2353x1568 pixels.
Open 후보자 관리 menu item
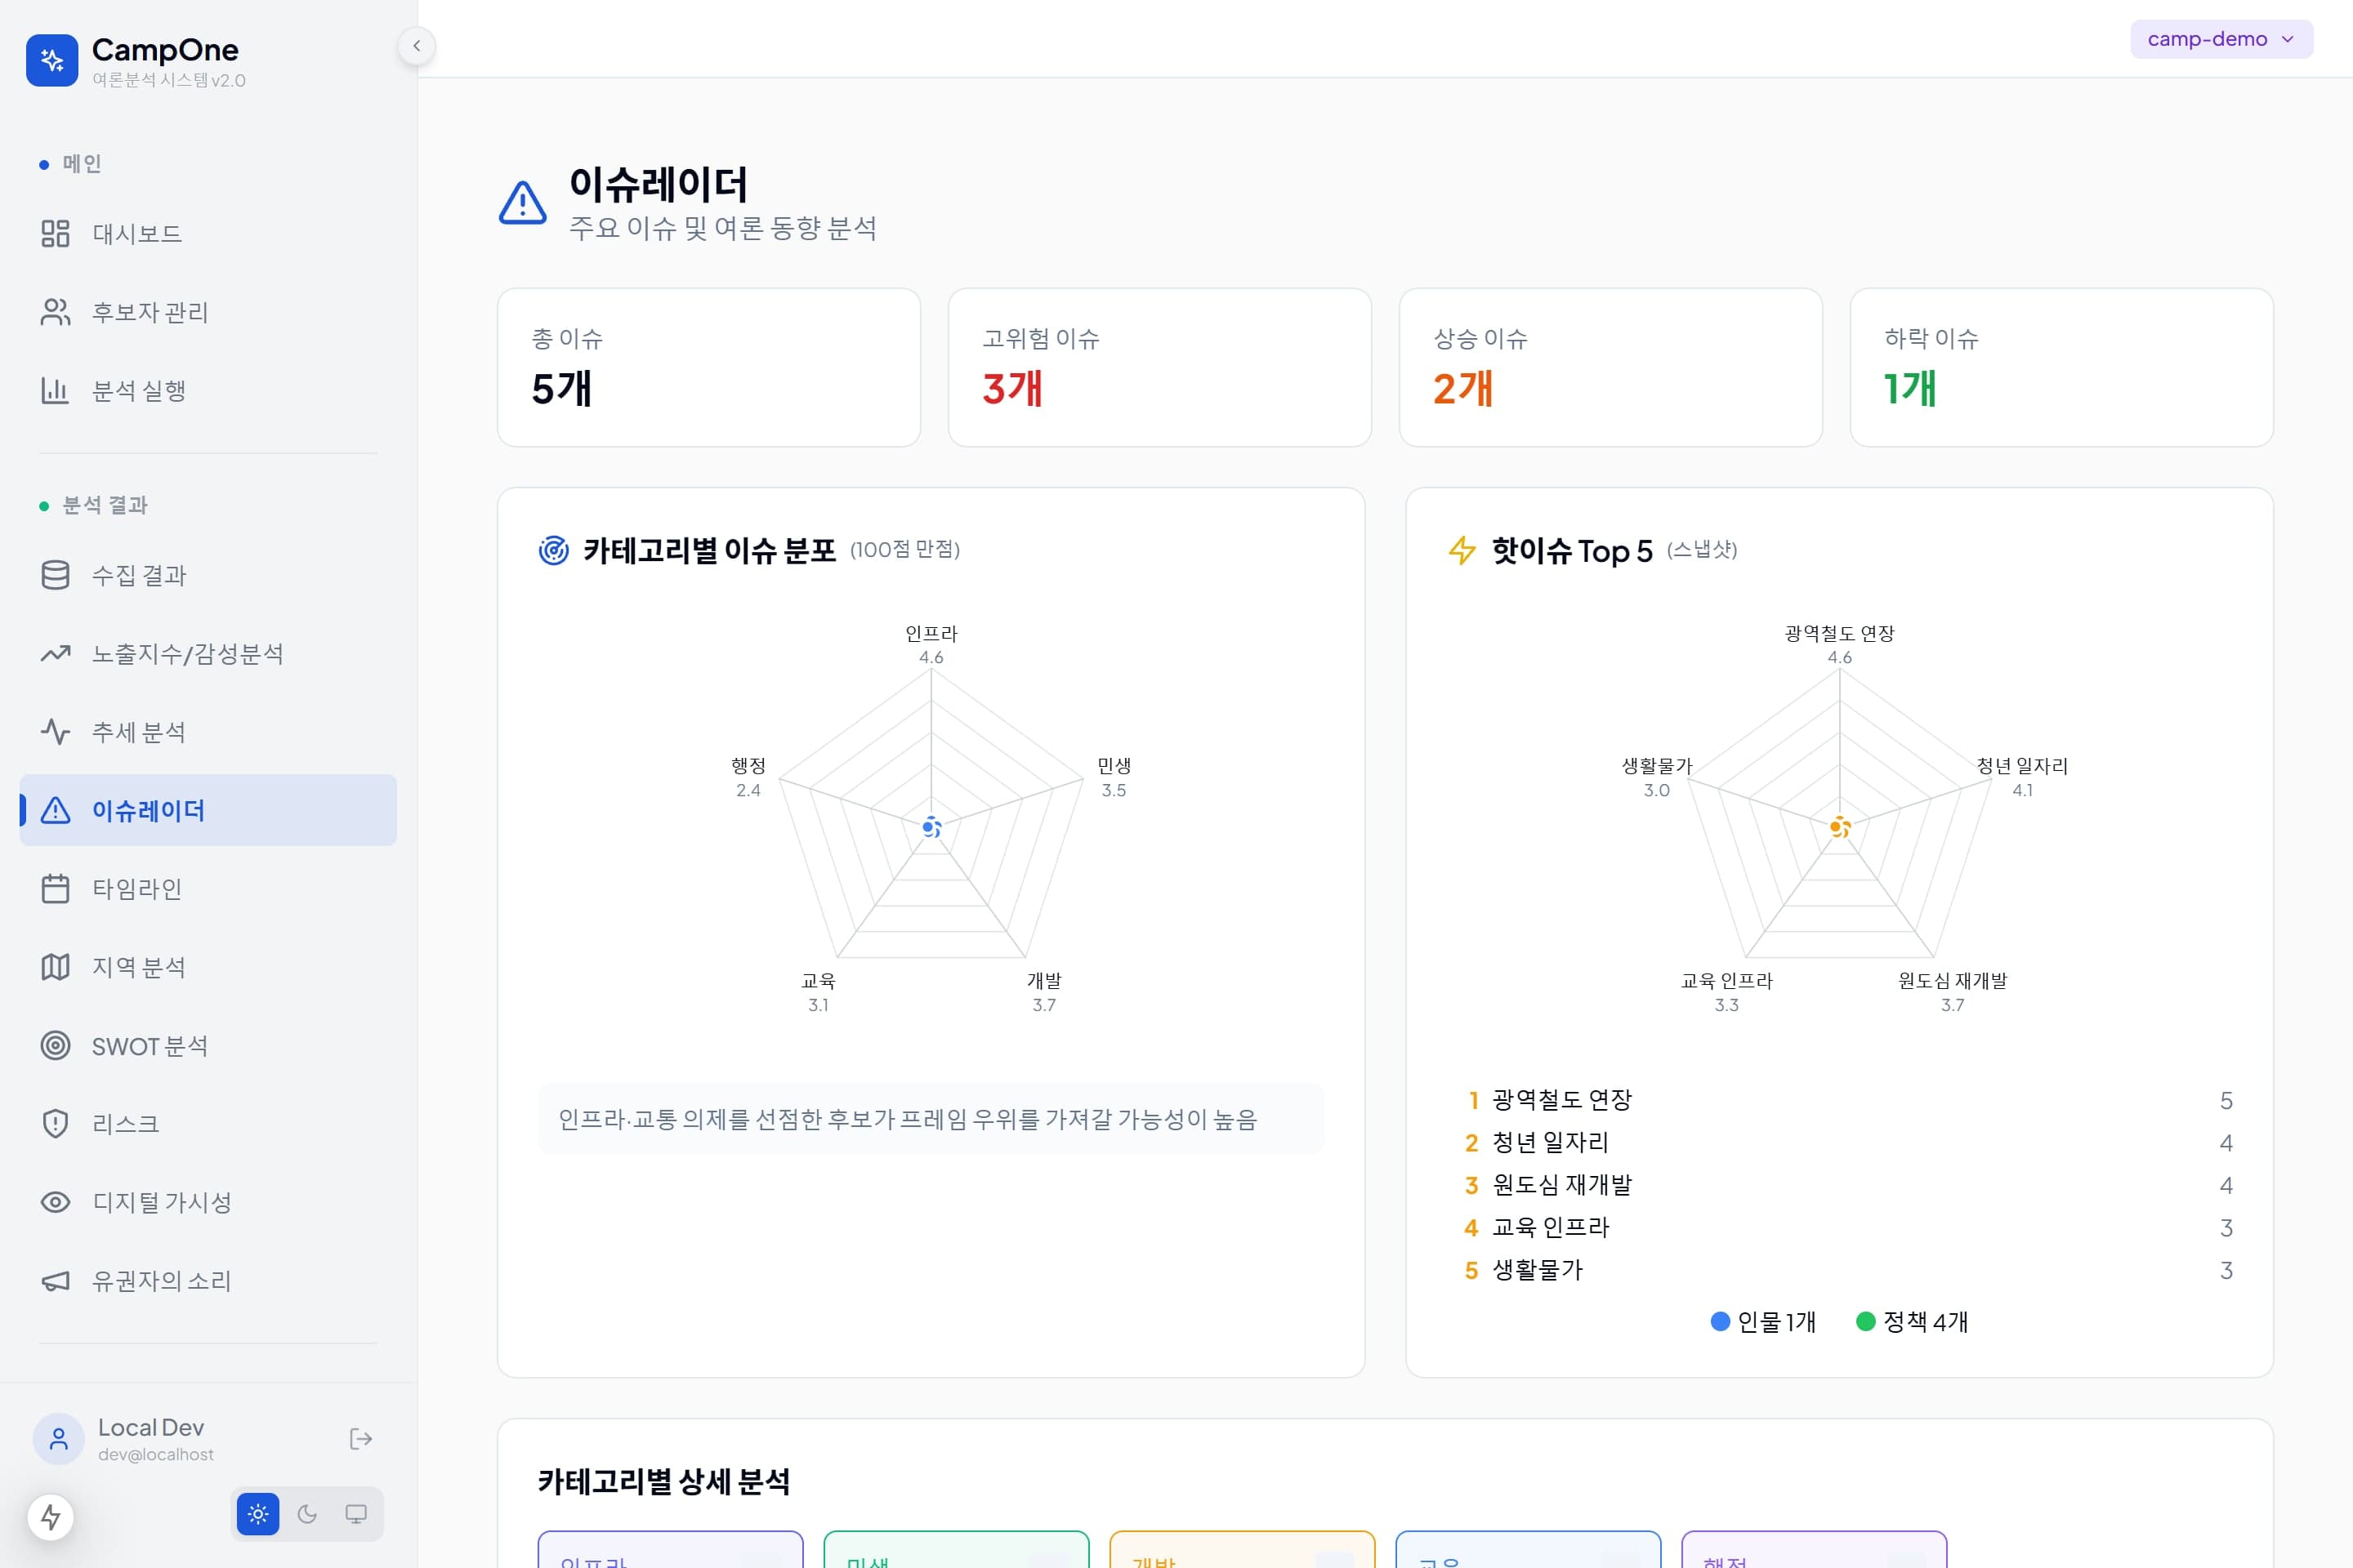(x=208, y=312)
